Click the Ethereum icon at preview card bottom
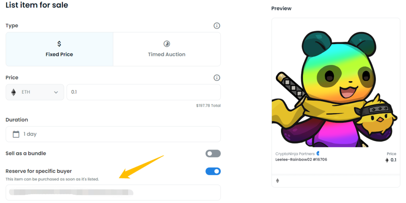406x203 pixels. 278,181
